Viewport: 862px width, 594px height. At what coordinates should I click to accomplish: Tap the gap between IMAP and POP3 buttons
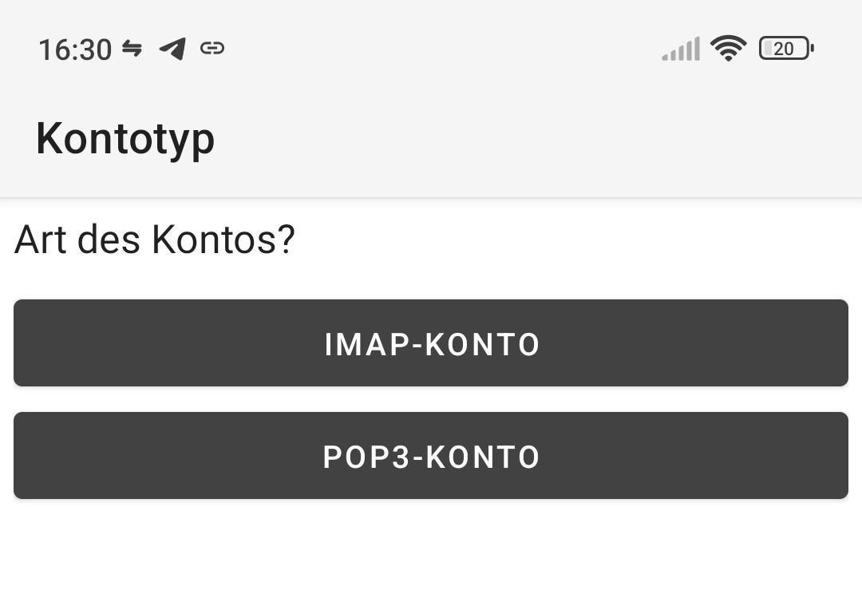(431, 399)
